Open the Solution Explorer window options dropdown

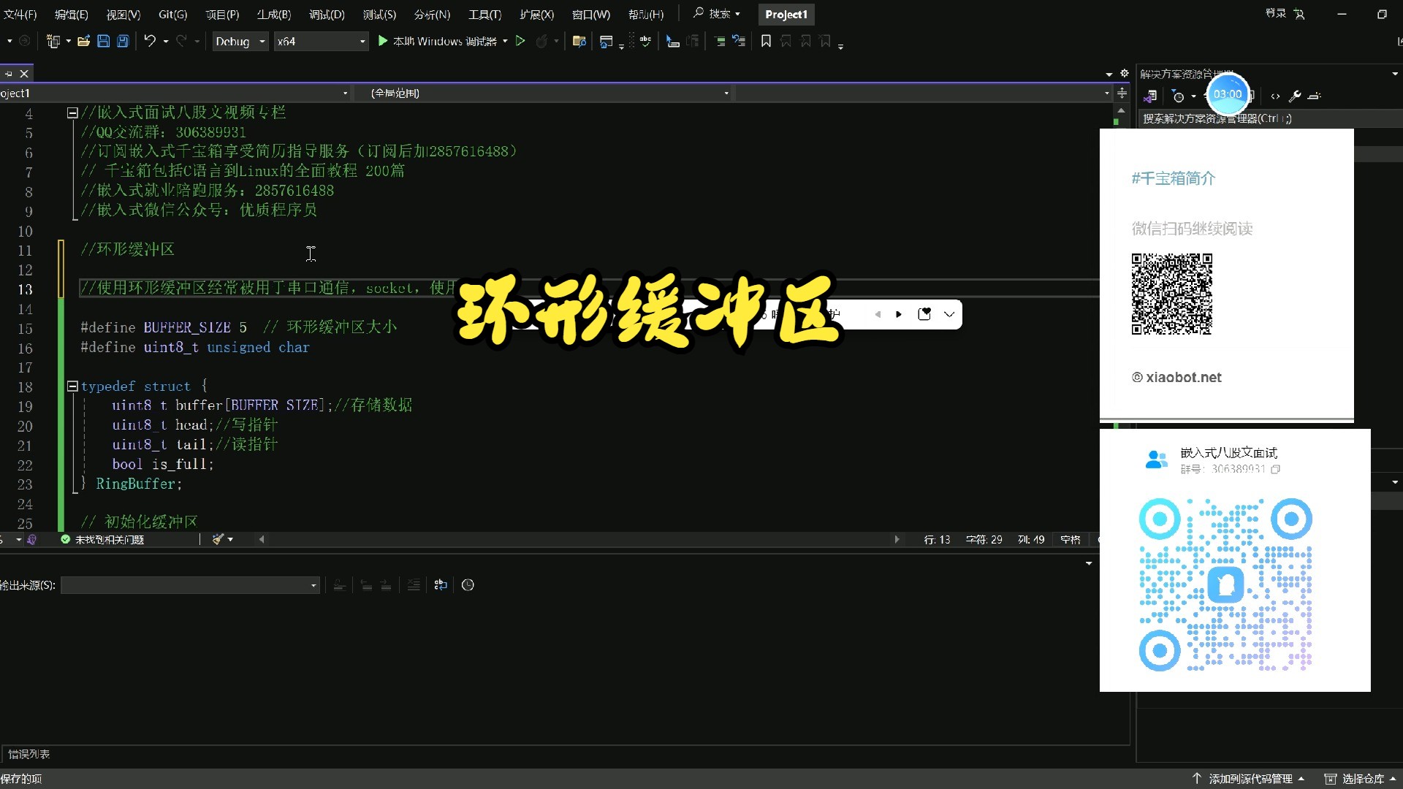(x=1395, y=74)
